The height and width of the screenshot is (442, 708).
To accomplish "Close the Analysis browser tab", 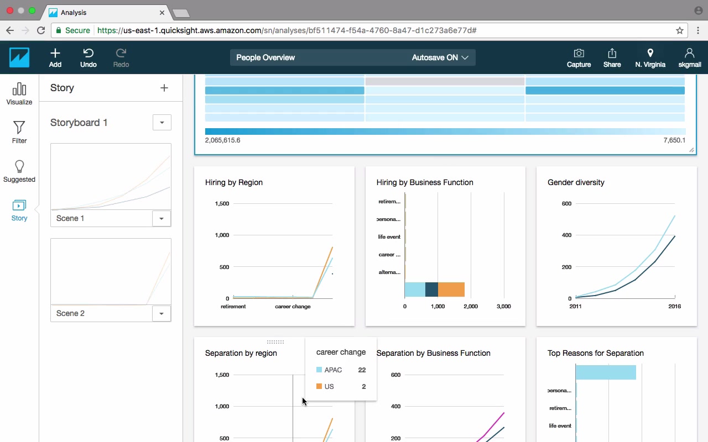I will (162, 12).
